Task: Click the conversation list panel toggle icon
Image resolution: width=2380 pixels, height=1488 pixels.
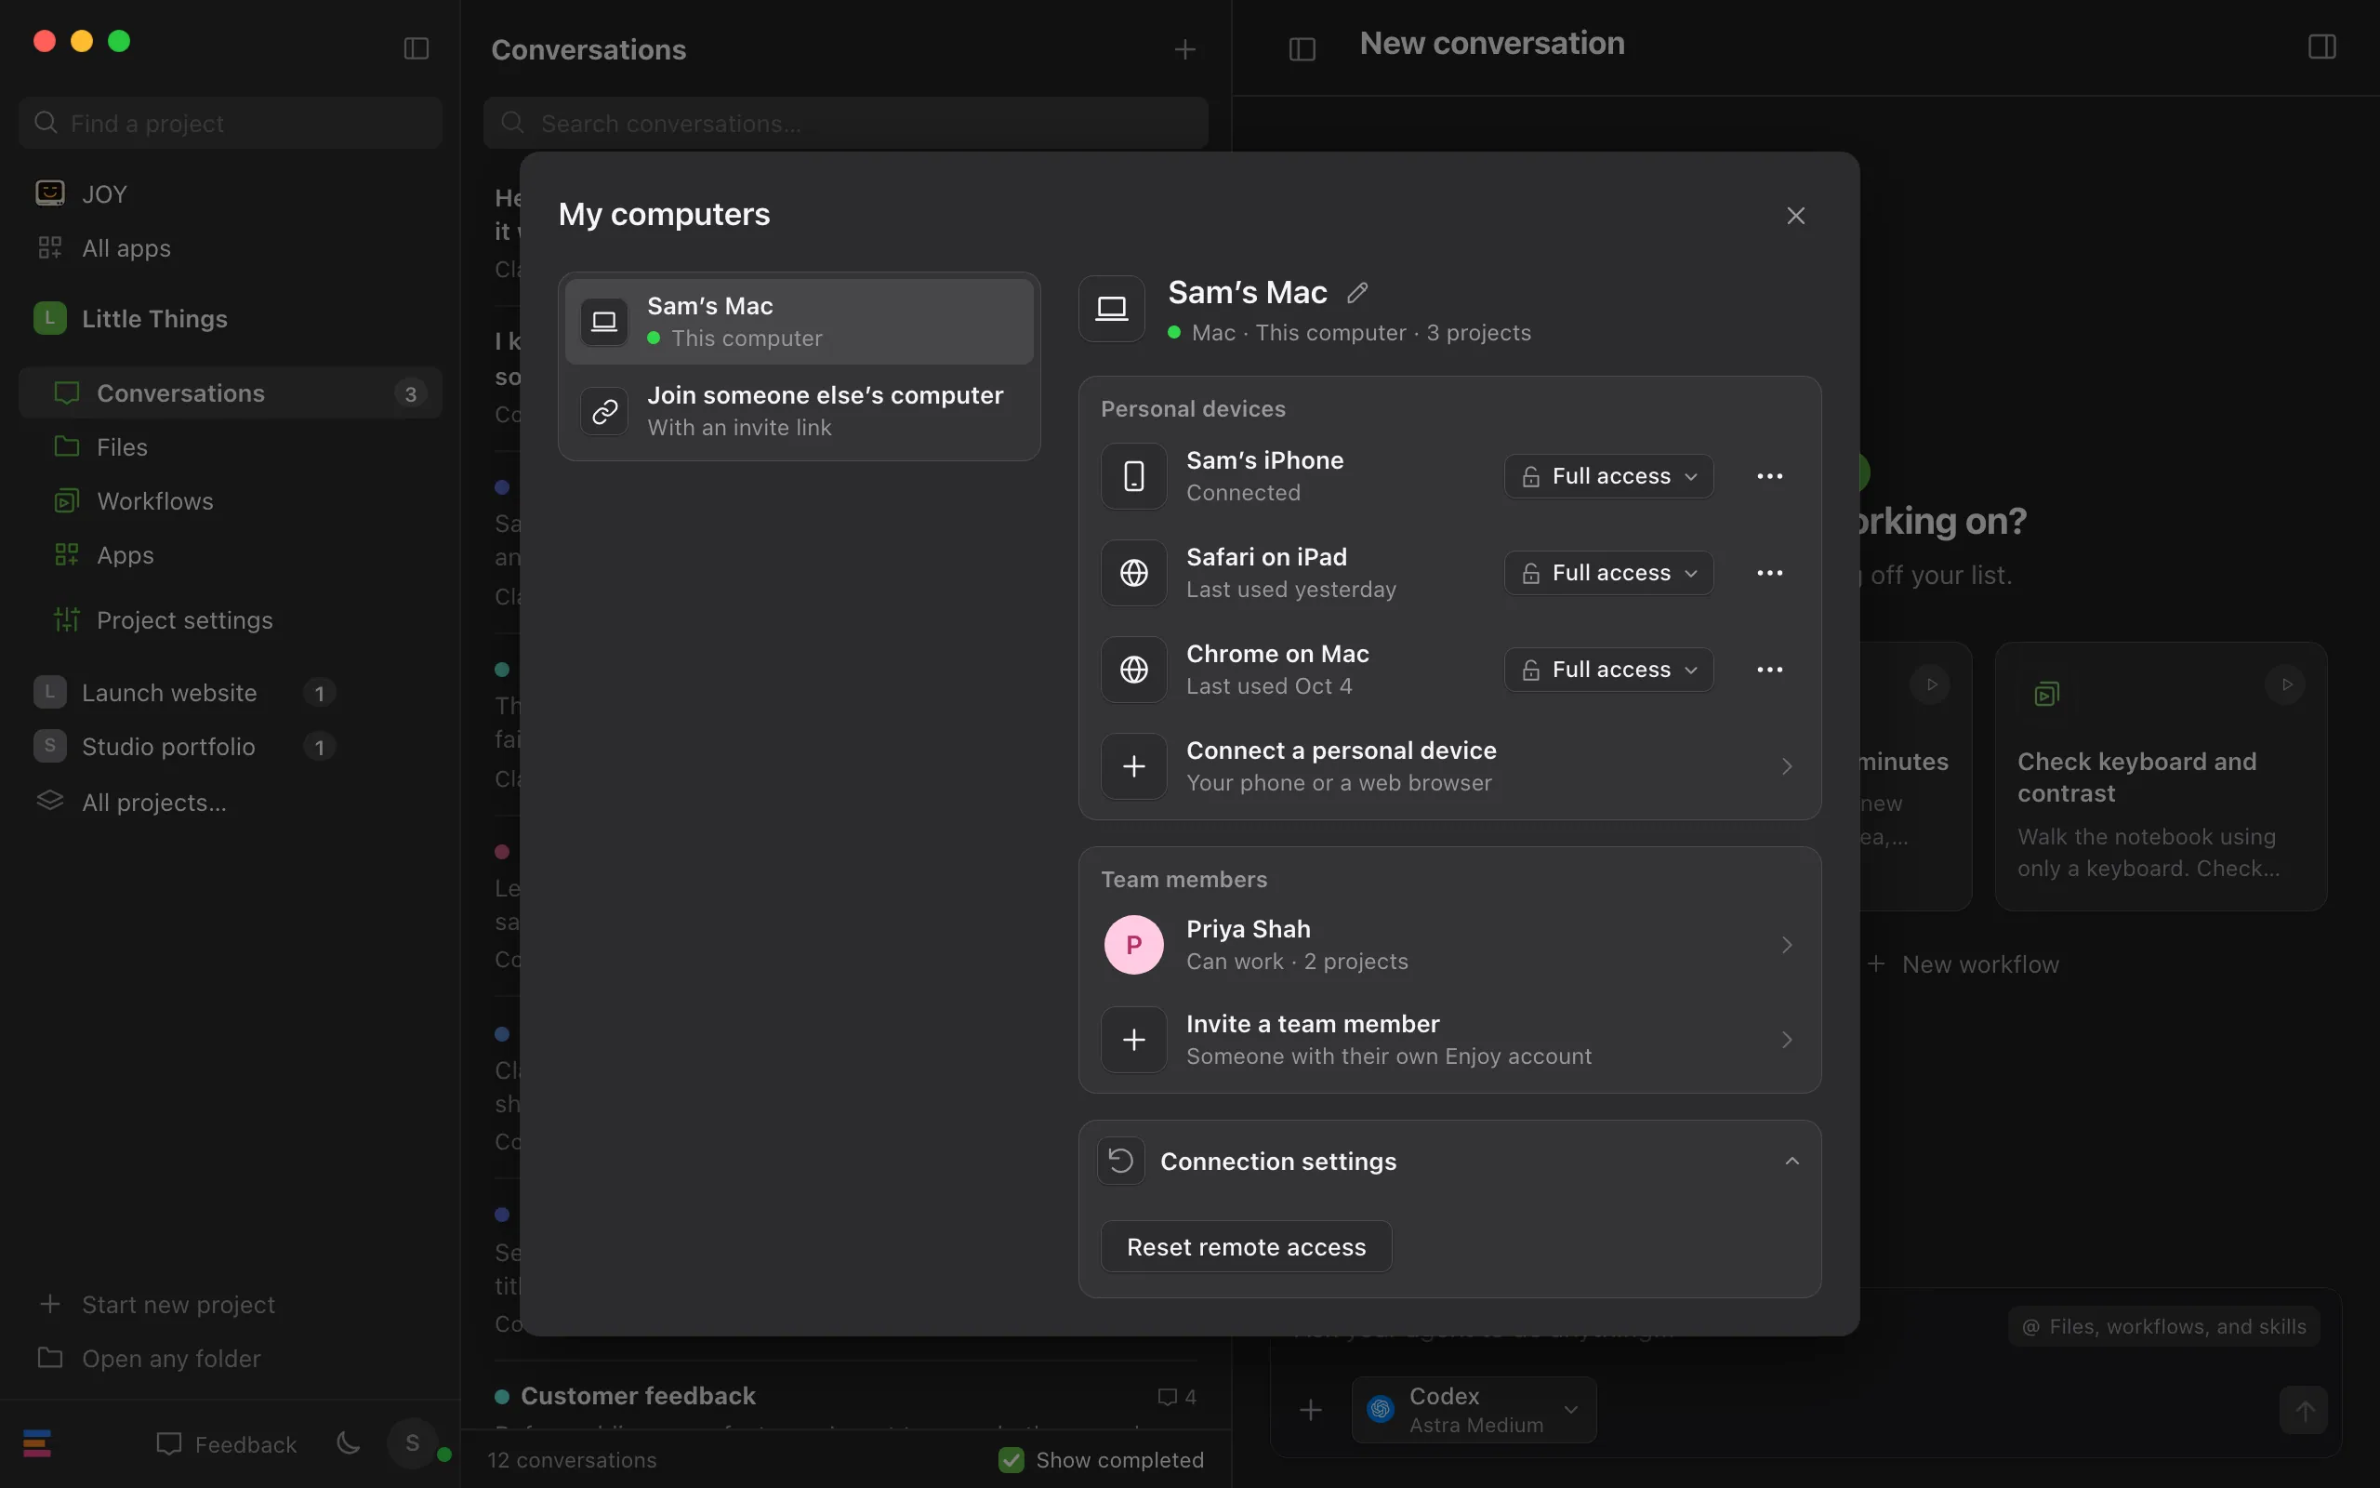Action: point(1302,48)
